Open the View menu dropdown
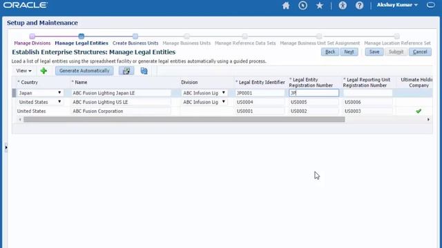 23,71
